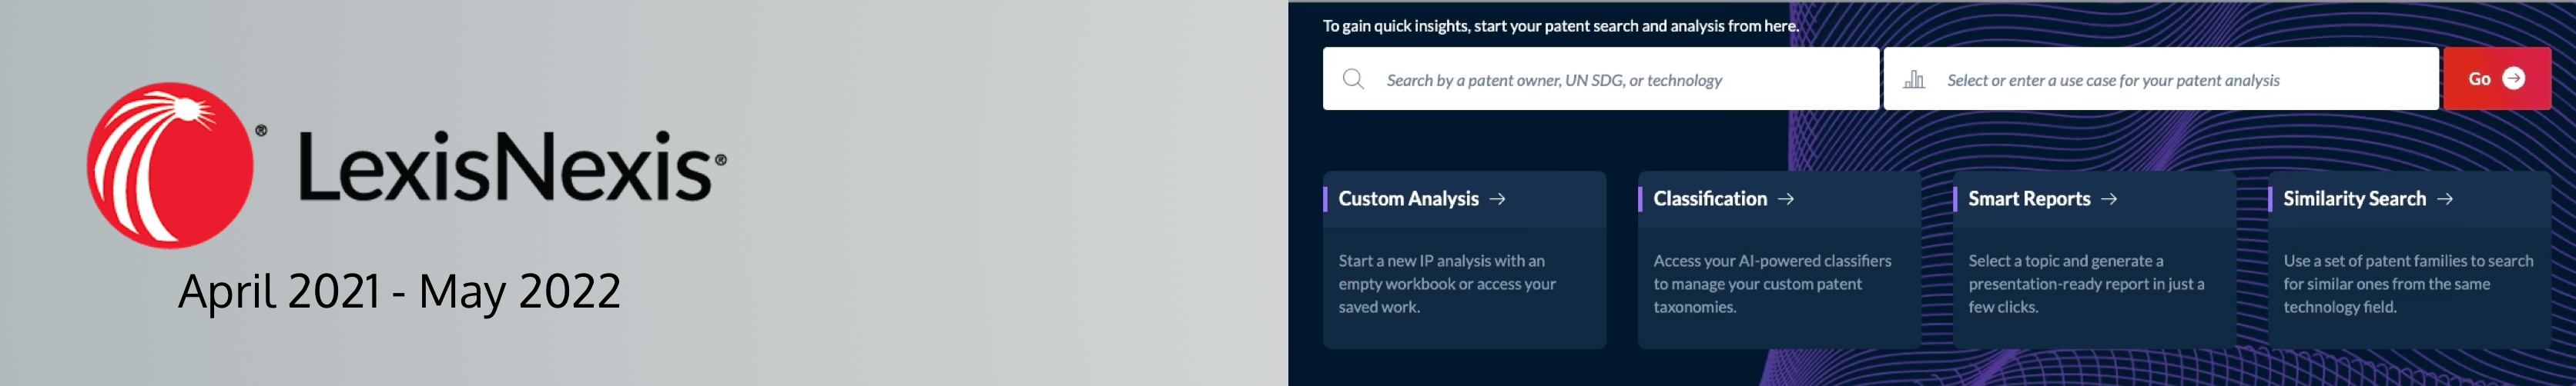Viewport: 2576px width, 386px height.
Task: Select the AI-powered classifiers description text
Action: (x=1772, y=285)
